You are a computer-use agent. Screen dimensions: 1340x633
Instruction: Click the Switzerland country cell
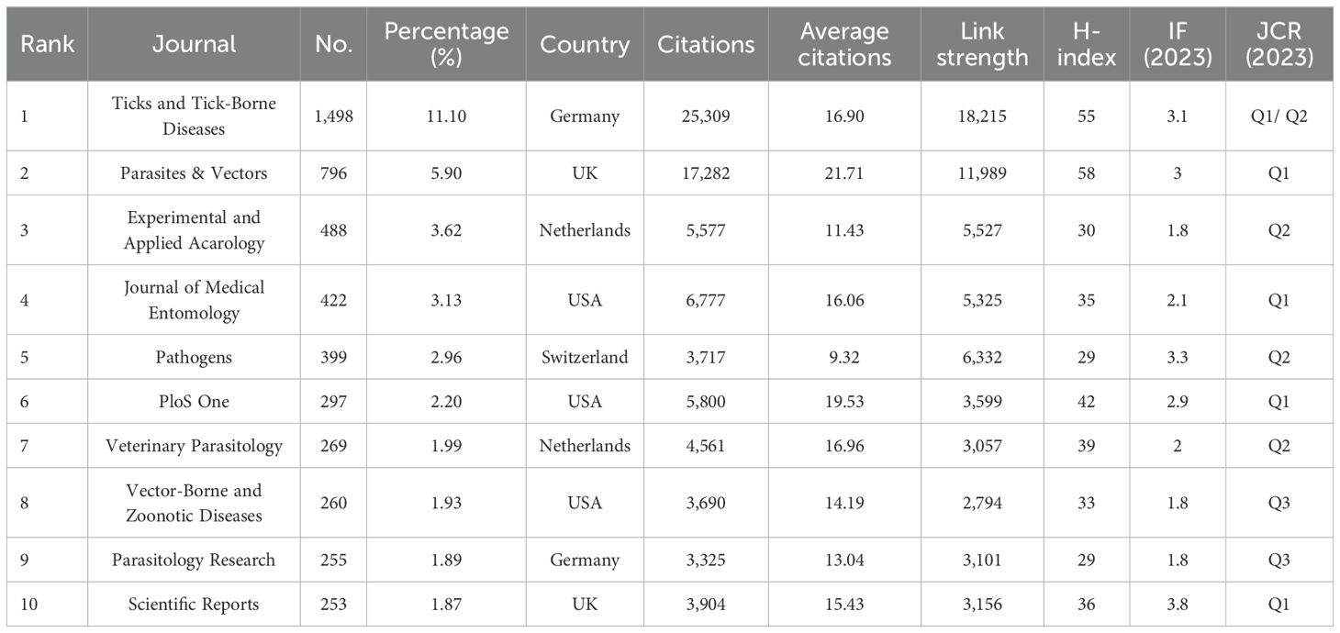click(585, 357)
